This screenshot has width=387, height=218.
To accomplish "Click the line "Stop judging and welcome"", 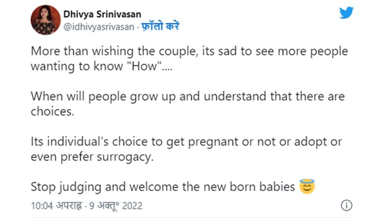I will tap(163, 187).
